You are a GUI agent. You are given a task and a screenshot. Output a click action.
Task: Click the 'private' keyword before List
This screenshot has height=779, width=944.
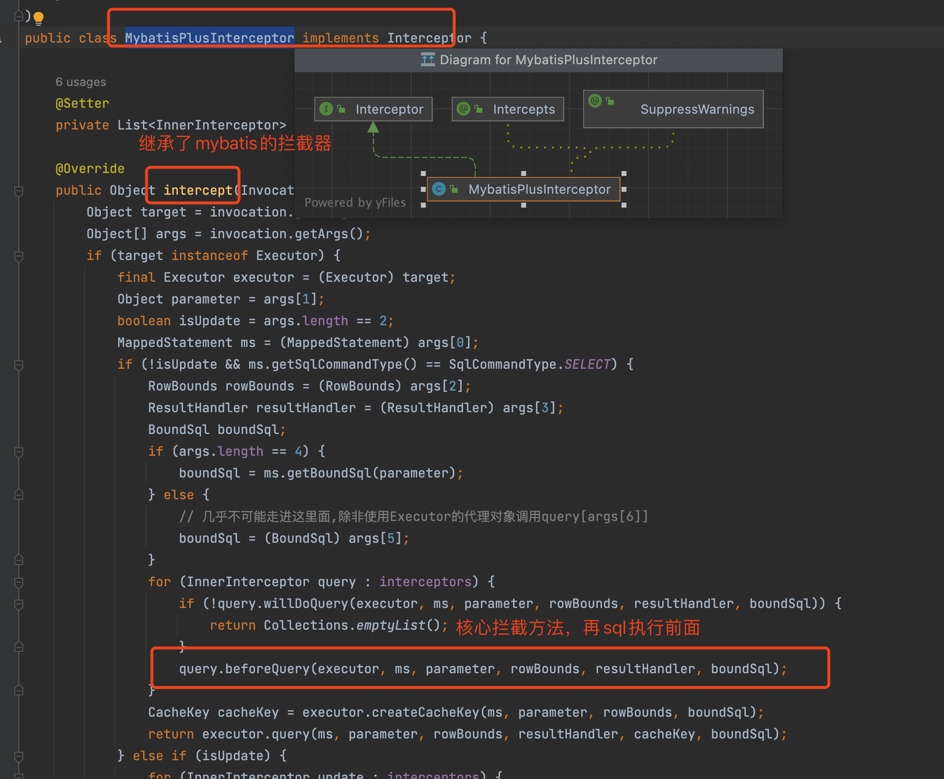point(82,125)
